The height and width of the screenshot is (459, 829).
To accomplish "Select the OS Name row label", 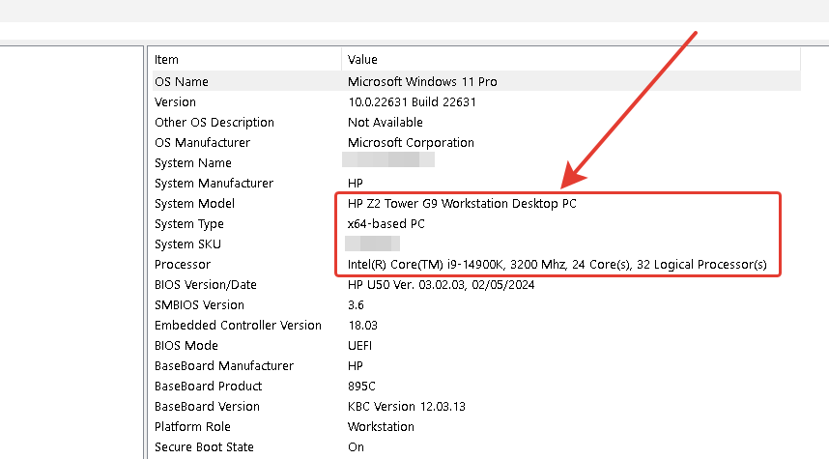I will click(x=182, y=81).
